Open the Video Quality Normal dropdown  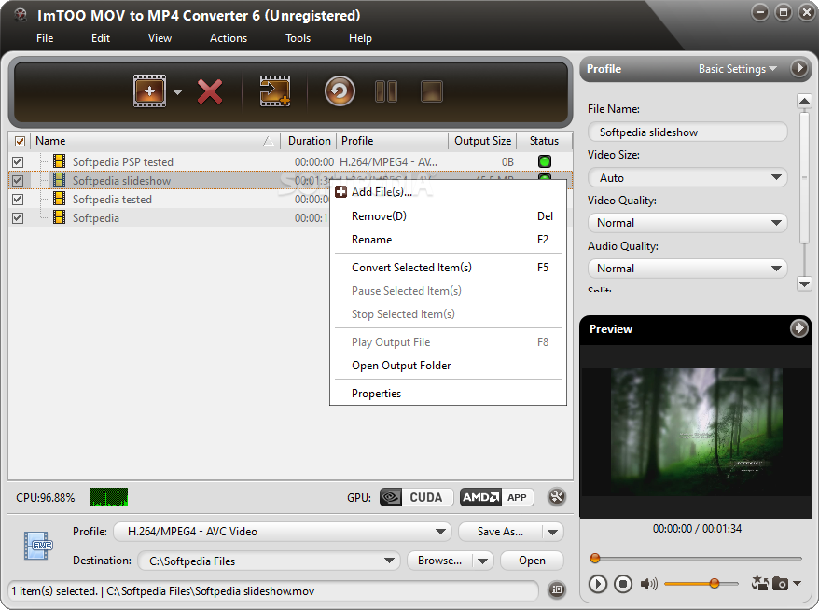[x=687, y=223]
